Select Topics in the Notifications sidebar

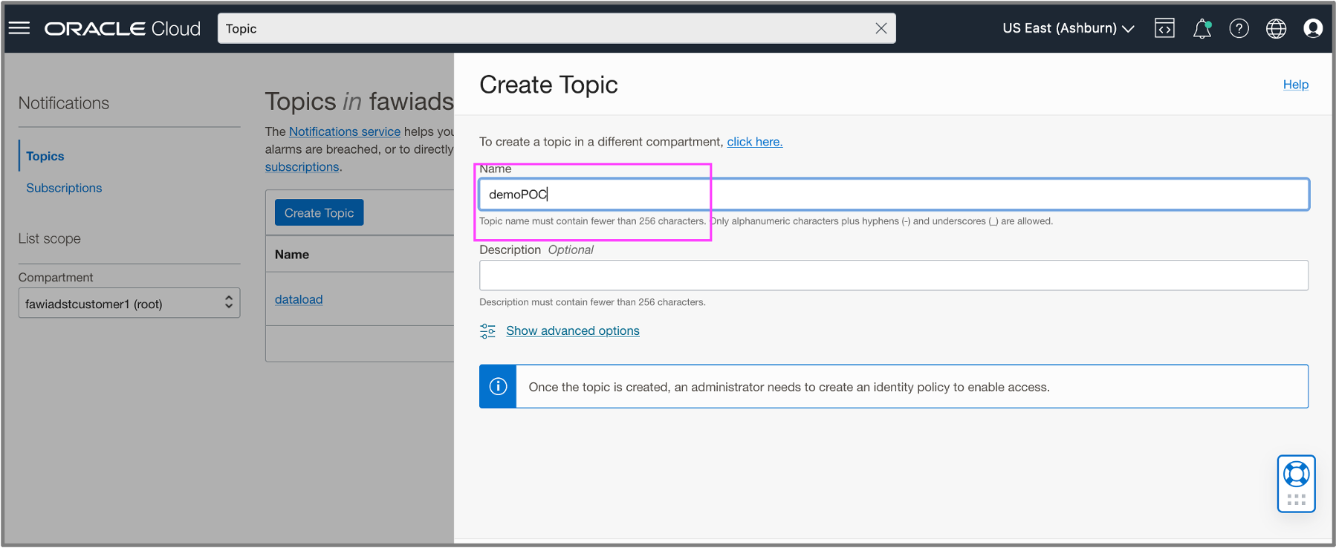(45, 156)
